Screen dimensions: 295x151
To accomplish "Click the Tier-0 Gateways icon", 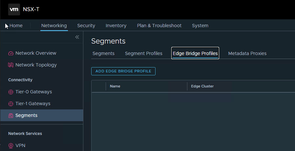I will click(x=11, y=92).
